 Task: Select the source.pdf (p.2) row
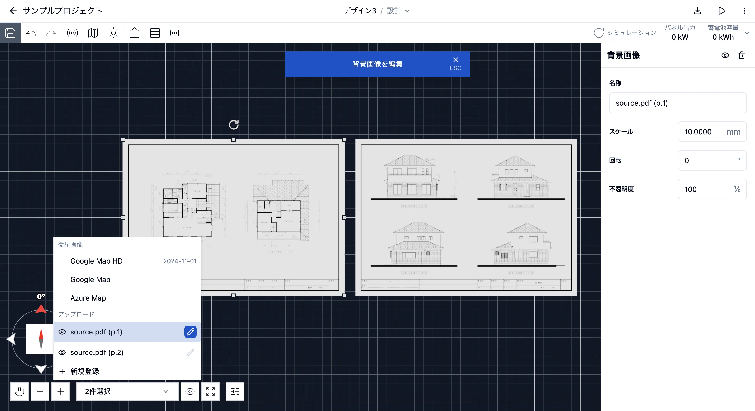[x=127, y=352]
